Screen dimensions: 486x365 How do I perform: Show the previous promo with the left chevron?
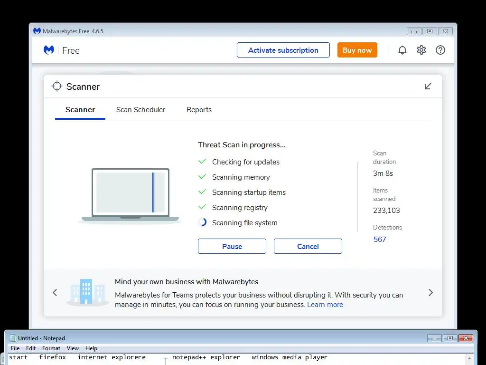click(55, 293)
